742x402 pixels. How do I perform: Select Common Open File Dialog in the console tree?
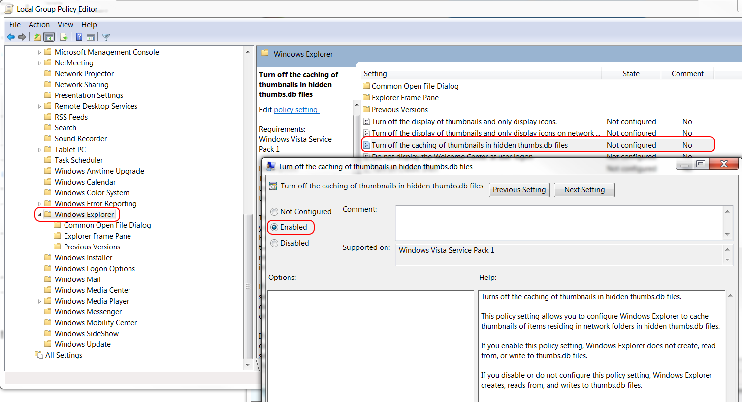107,225
